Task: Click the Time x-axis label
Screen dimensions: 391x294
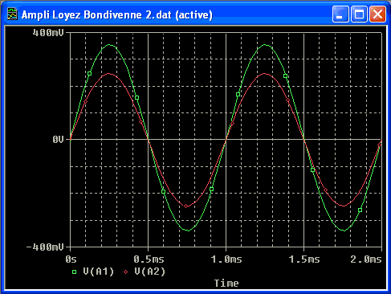Action: (226, 284)
